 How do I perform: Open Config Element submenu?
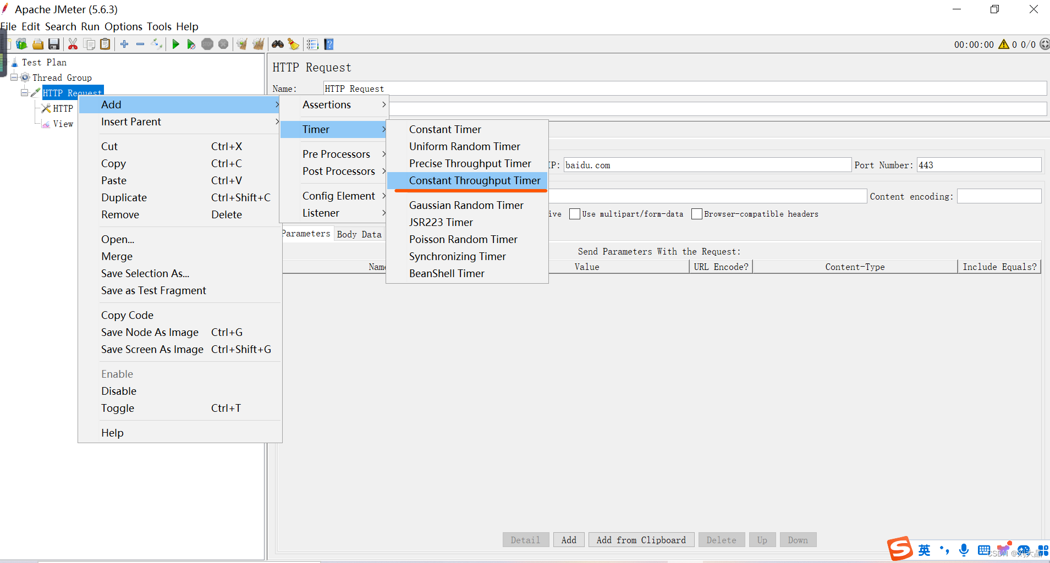[334, 196]
